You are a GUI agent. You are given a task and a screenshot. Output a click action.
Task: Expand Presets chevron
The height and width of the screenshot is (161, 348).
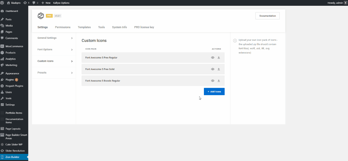(x=72, y=73)
